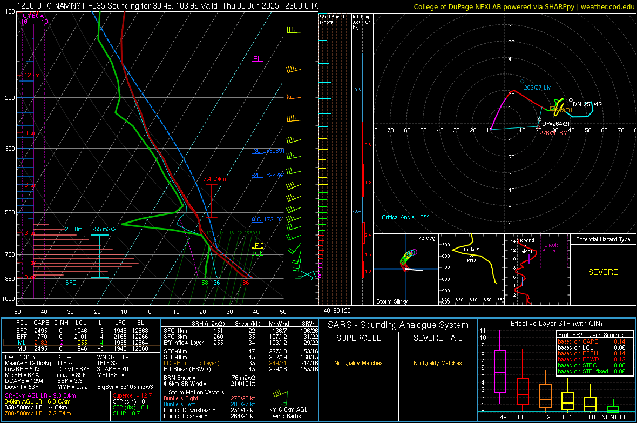
Task: Click the Supercell = 12.7 composite value
Action: point(132,396)
